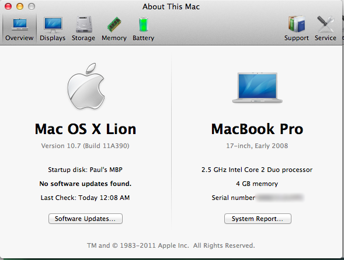Screen dimensions: 344x260
Task: Click the MacBook Pro laptop image
Action: (258, 87)
